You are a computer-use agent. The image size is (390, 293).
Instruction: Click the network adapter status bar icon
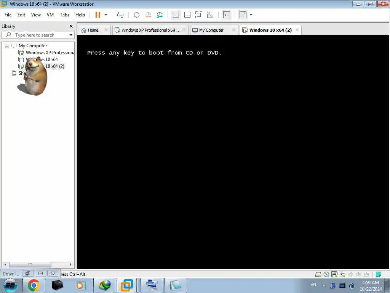pyautogui.click(x=342, y=274)
